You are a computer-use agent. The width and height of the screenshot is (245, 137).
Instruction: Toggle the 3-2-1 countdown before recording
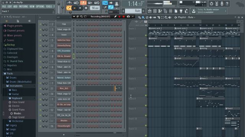point(83,3)
